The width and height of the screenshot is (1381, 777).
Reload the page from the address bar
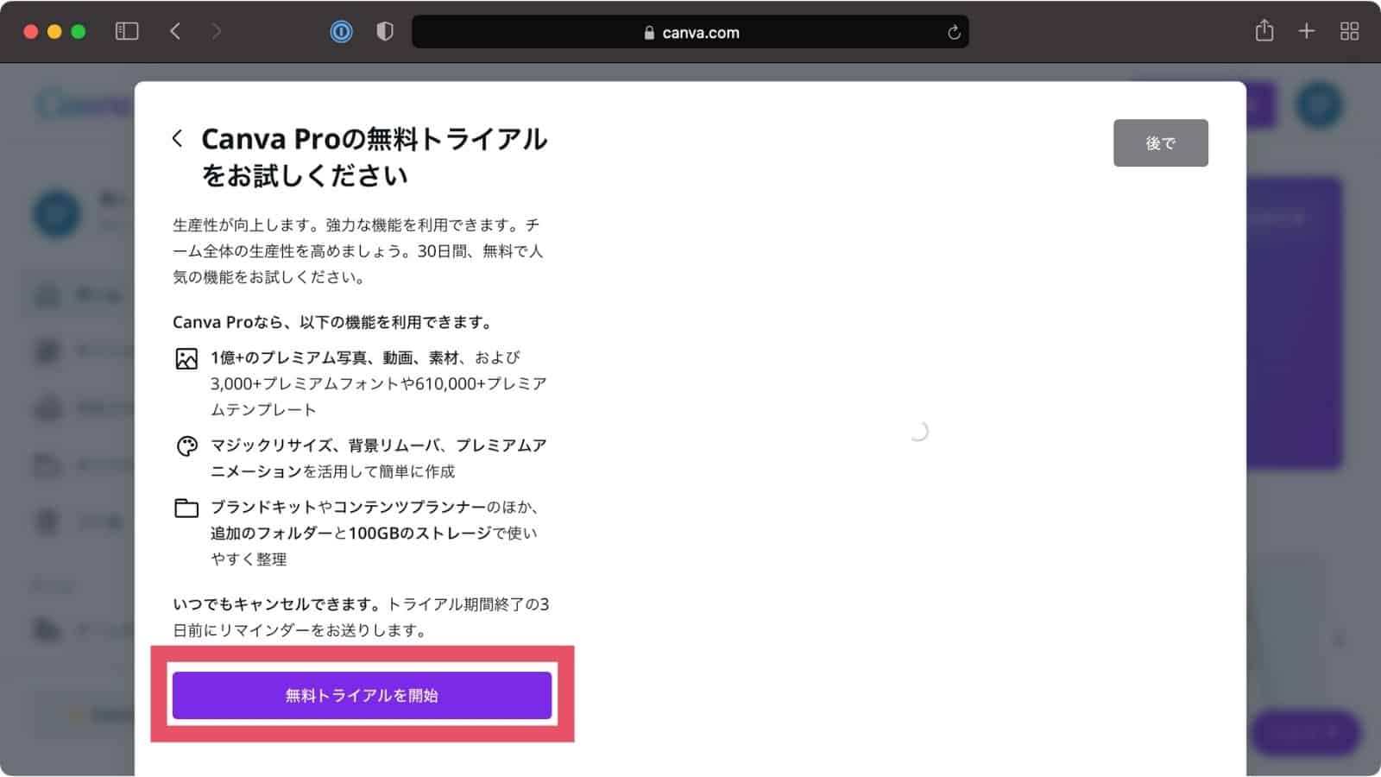pyautogui.click(x=954, y=33)
